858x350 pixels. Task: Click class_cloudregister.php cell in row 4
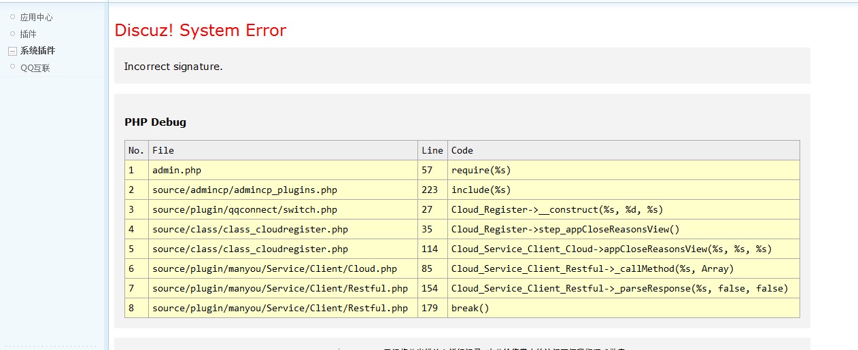click(x=283, y=229)
